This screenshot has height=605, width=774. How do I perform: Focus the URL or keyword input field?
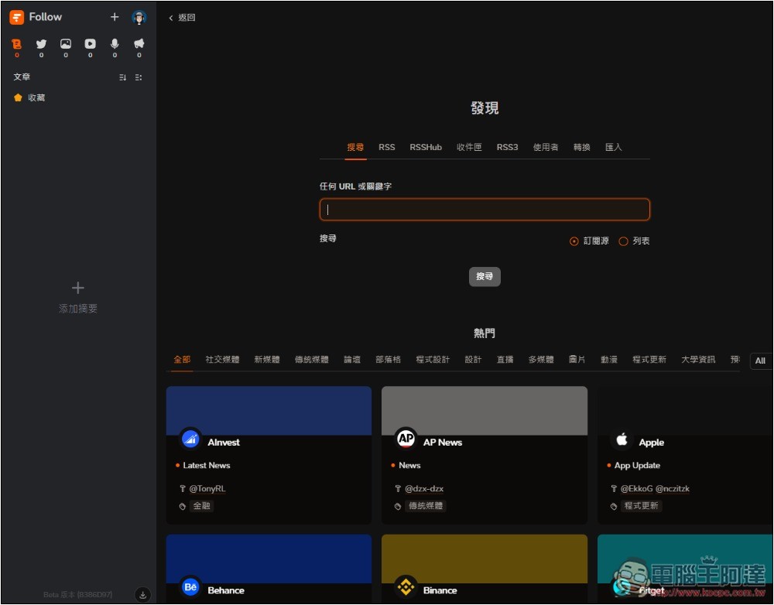tap(485, 209)
